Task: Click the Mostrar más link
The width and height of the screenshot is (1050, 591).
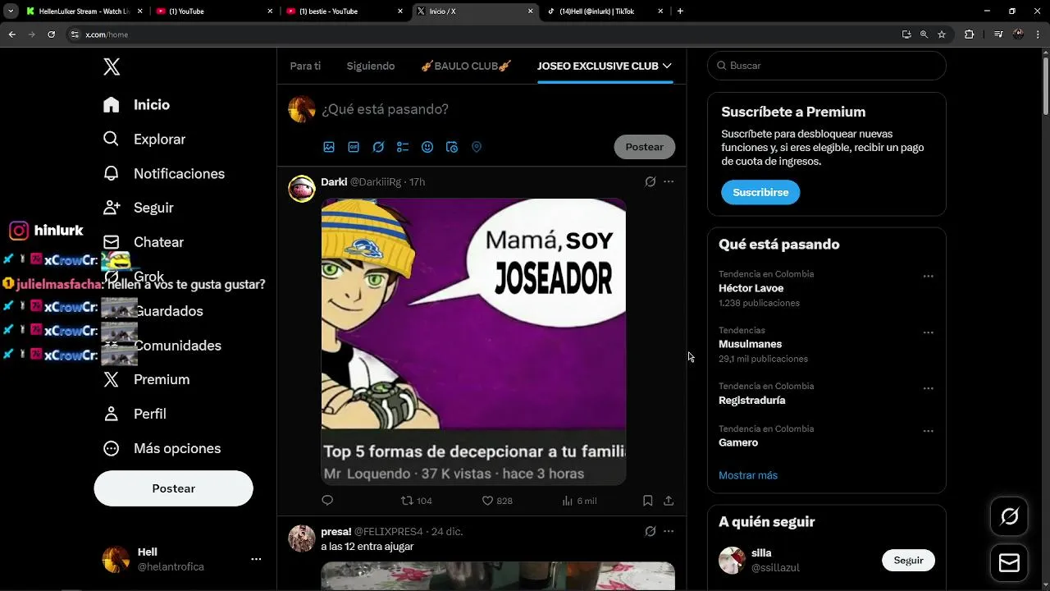Action: [748, 475]
